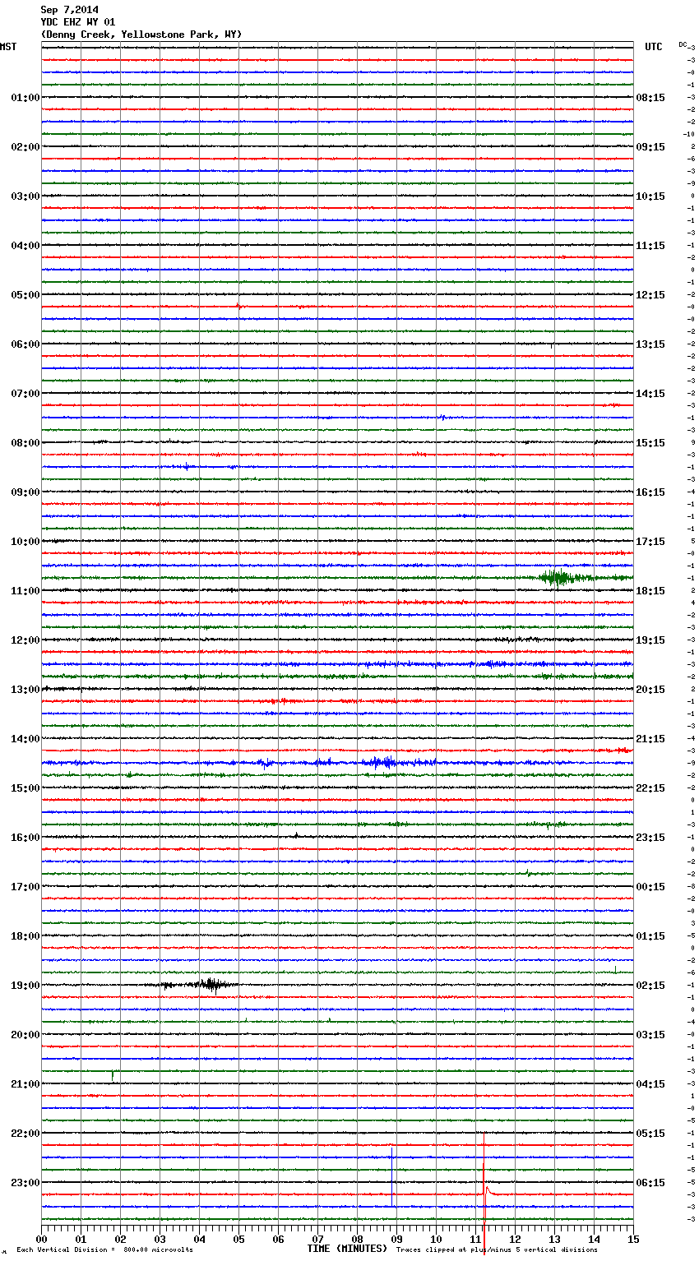The image size is (699, 1261).
Task: Select the 09:00 MST time label
Action: point(25,492)
